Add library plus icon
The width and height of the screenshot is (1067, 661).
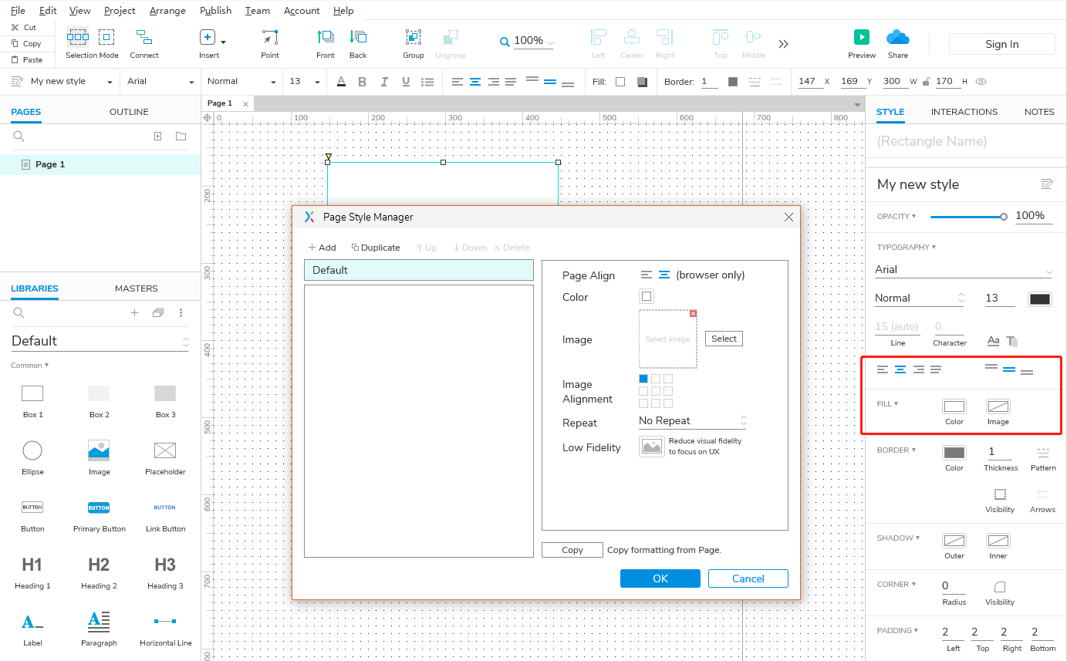(x=134, y=312)
